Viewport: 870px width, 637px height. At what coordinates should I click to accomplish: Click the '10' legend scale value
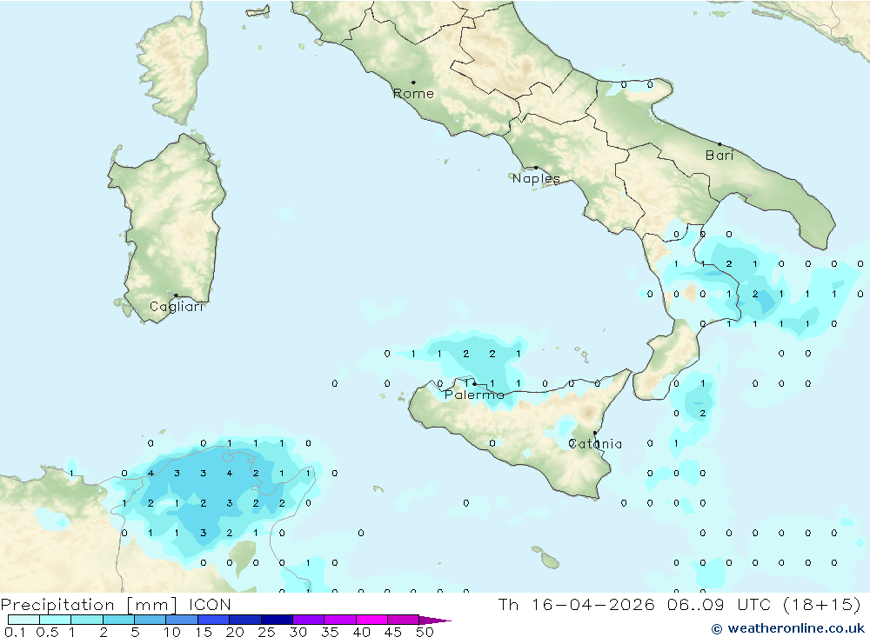click(172, 632)
